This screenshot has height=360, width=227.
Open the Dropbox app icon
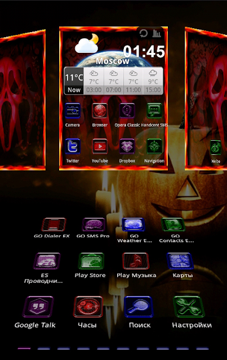(x=127, y=146)
